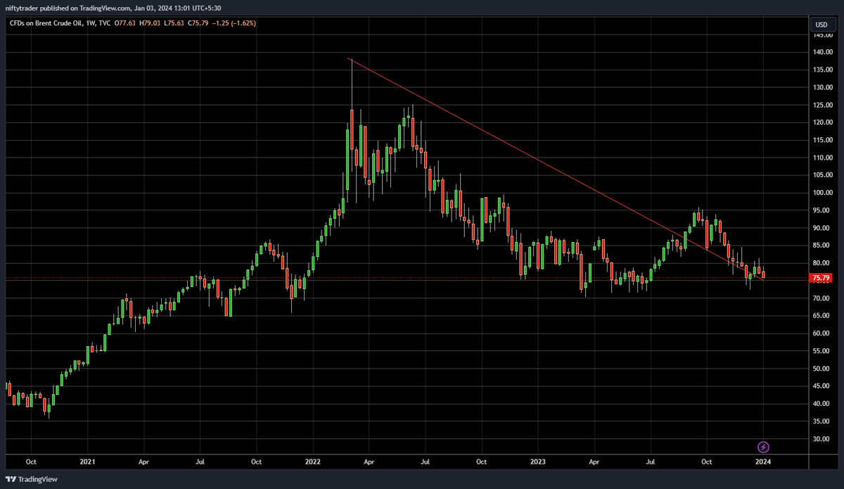Click the 105.00 price axis label
This screenshot has height=489, width=844.
point(821,175)
